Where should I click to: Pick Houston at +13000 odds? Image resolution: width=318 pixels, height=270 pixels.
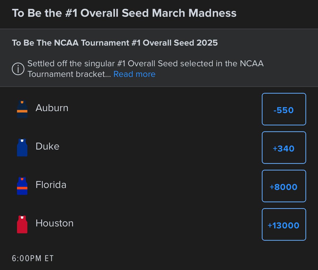(284, 224)
